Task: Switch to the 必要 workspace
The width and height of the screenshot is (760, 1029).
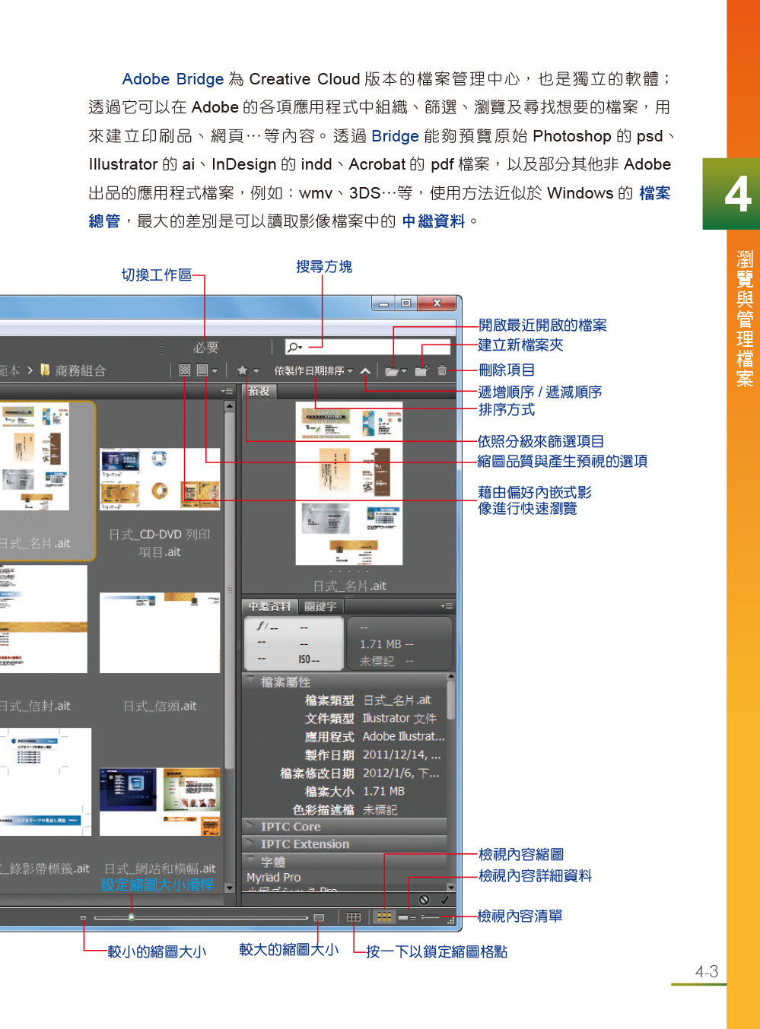Action: pyautogui.click(x=205, y=348)
